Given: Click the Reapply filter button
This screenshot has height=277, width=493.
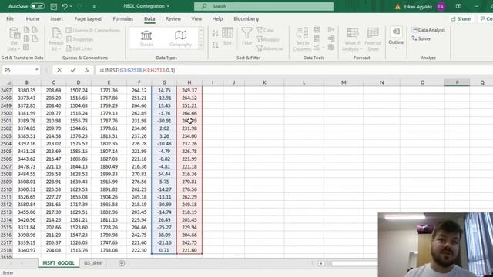Looking at the screenshot, I should coord(268,39).
